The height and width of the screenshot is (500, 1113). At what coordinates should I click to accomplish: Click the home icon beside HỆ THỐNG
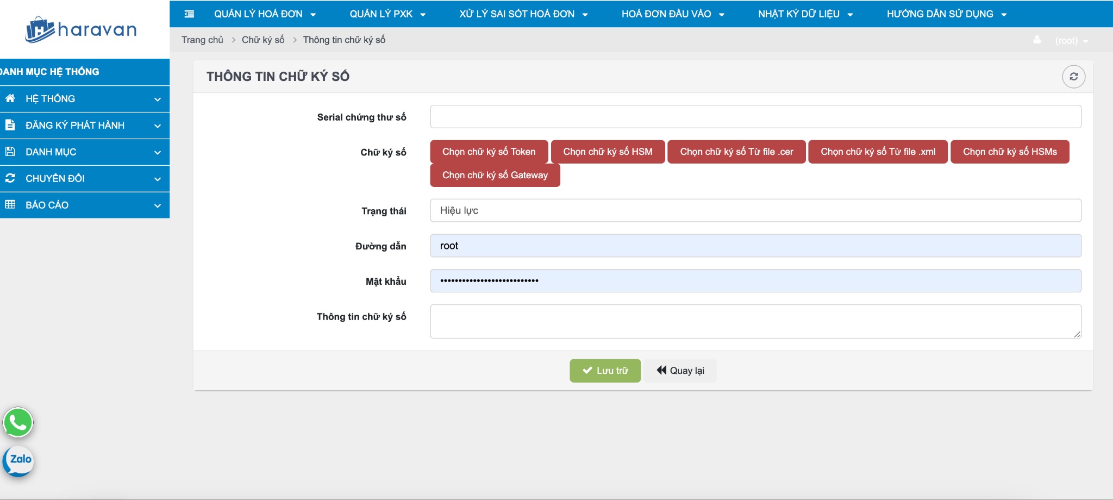10,98
